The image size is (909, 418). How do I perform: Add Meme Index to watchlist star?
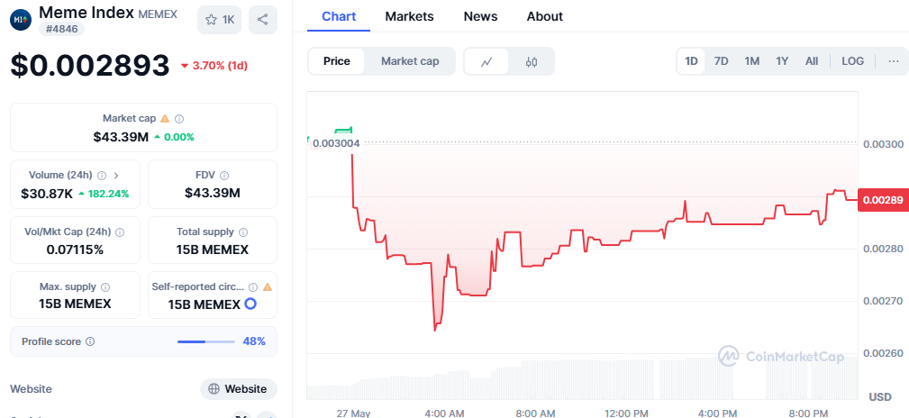[219, 20]
